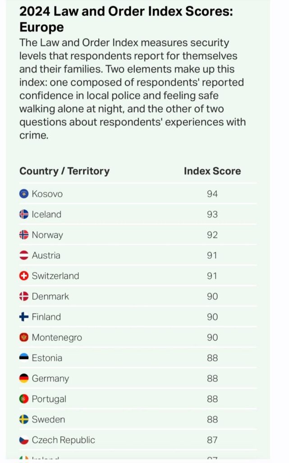Screen dimensions: 289x463
Task: Click the Kosovo flag icon
Action: (24, 194)
